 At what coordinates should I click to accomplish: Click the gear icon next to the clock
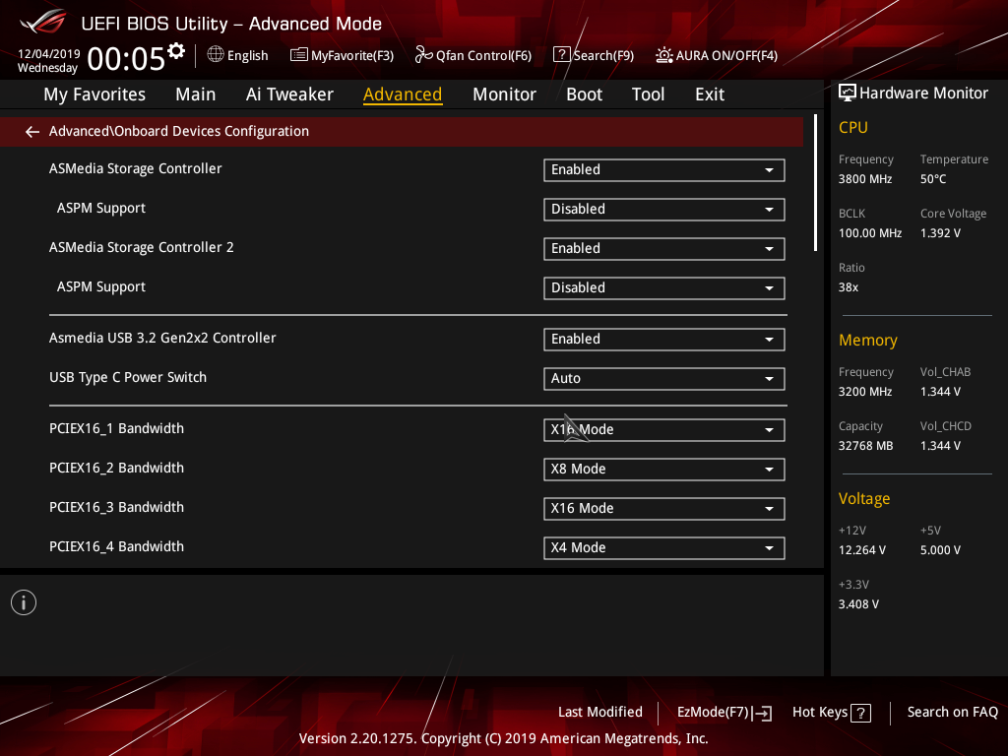(176, 51)
